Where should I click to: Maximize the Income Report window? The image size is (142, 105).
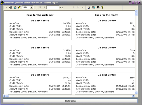(136, 3)
